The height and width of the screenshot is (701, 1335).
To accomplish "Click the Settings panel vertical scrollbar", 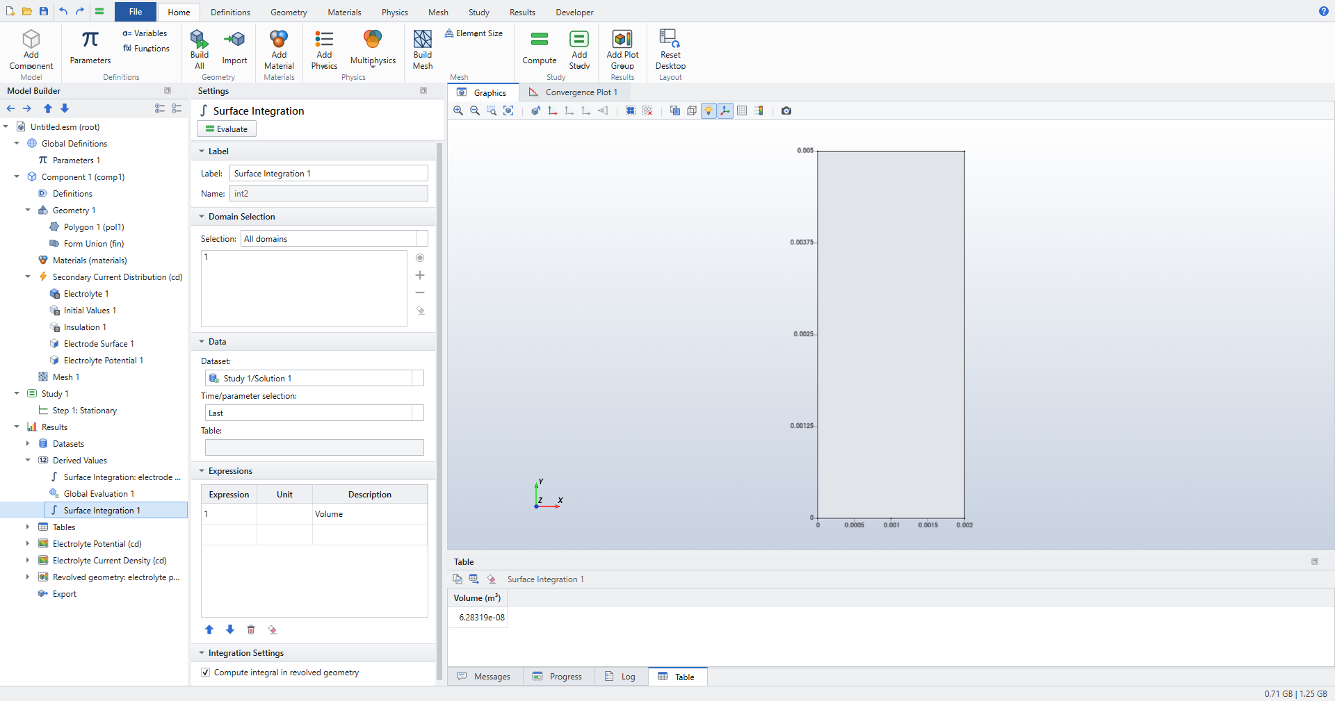I will 439,410.
